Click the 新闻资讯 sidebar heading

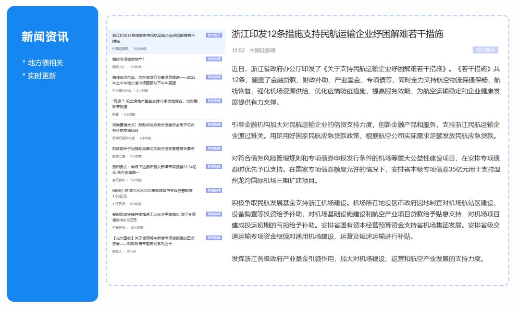(x=44, y=35)
